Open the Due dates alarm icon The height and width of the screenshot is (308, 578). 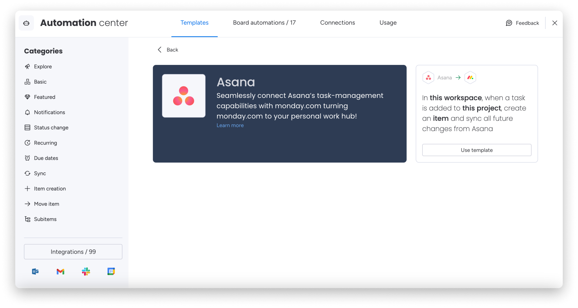pyautogui.click(x=27, y=158)
